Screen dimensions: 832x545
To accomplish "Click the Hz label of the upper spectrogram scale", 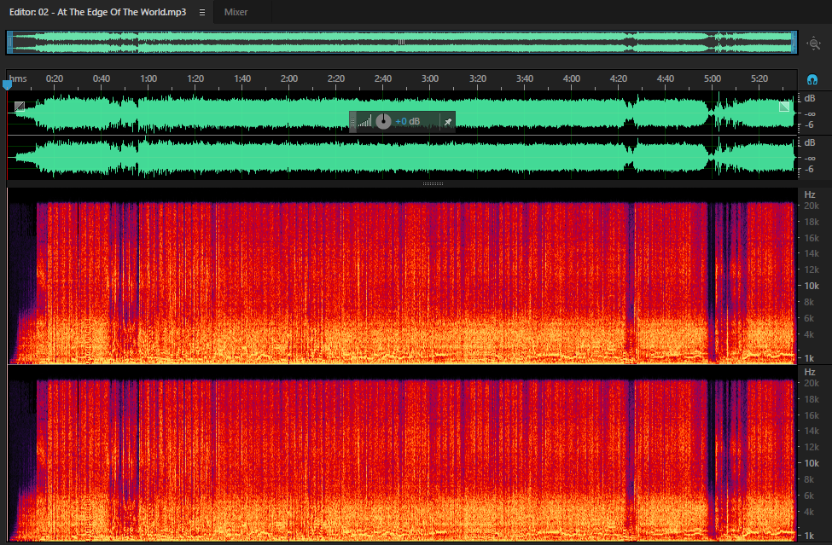I will (810, 194).
